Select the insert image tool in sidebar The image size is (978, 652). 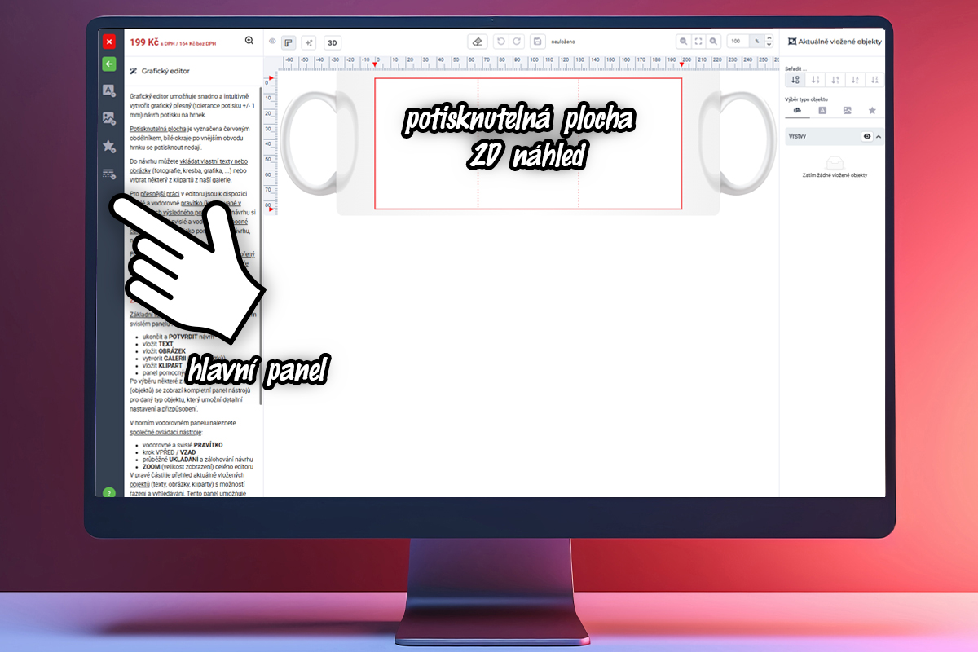pyautogui.click(x=109, y=118)
